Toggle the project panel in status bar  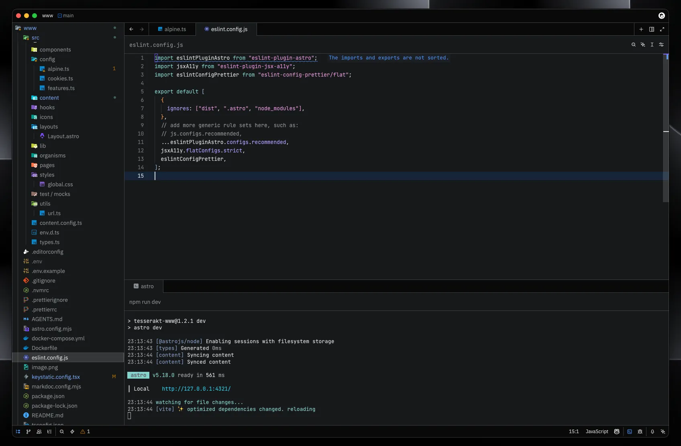[18, 432]
